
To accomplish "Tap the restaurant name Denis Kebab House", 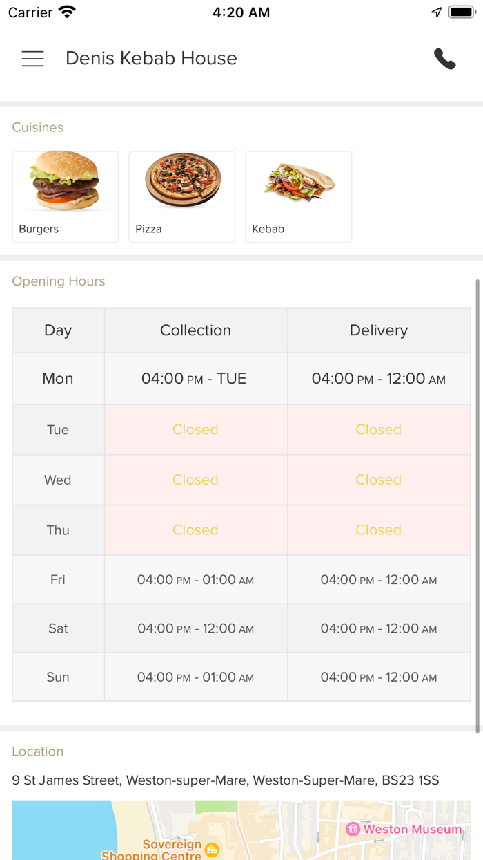I will click(x=151, y=58).
